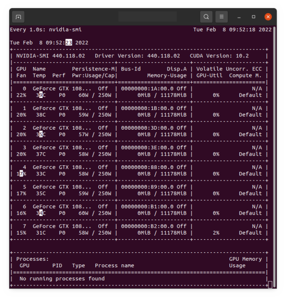Click the 'Volatile Uncorr. ECC' header
Viewport: 286px width, 299px height.
[229, 69]
